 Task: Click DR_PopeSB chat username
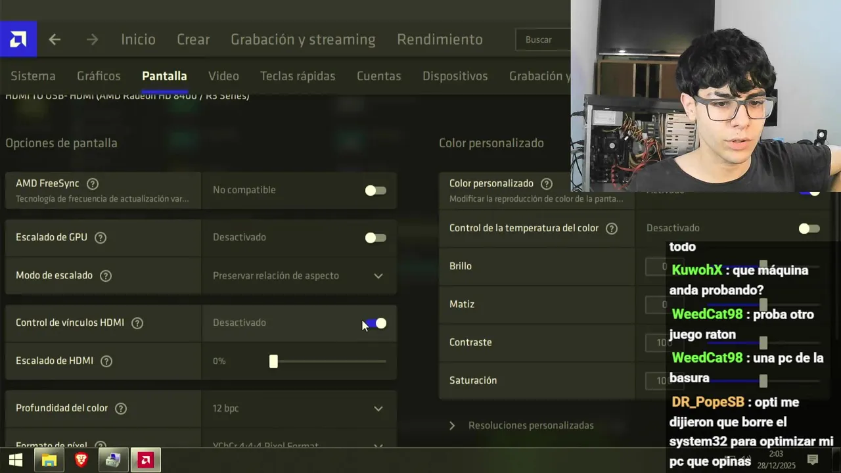click(708, 402)
